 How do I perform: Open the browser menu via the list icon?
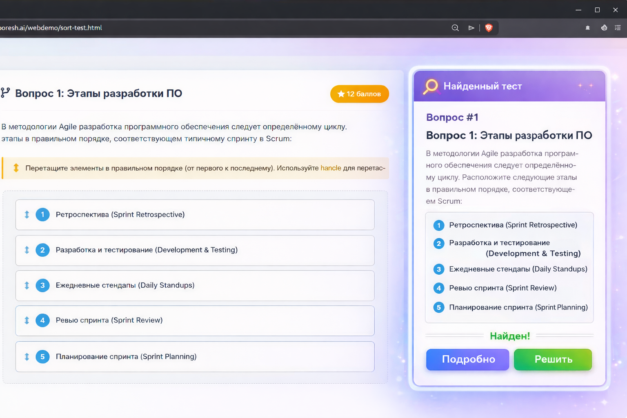tap(618, 28)
